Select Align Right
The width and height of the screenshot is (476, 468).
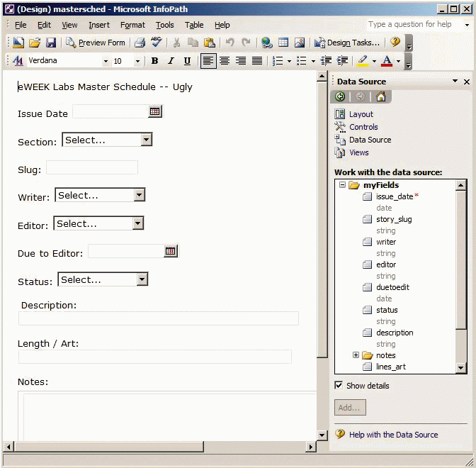[x=241, y=61]
